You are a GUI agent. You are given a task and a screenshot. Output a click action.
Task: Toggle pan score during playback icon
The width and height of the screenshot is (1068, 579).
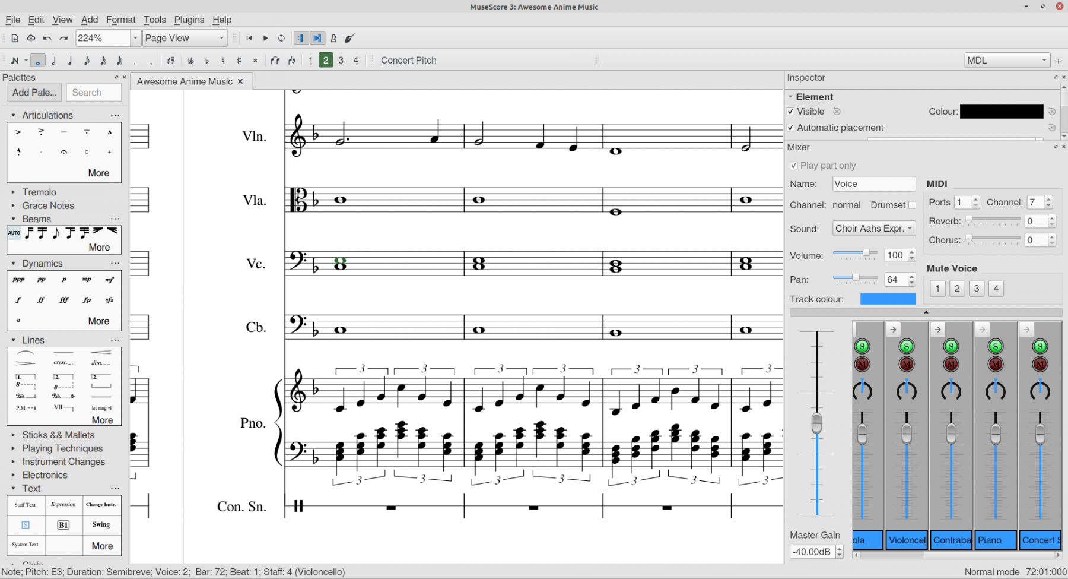coord(317,38)
